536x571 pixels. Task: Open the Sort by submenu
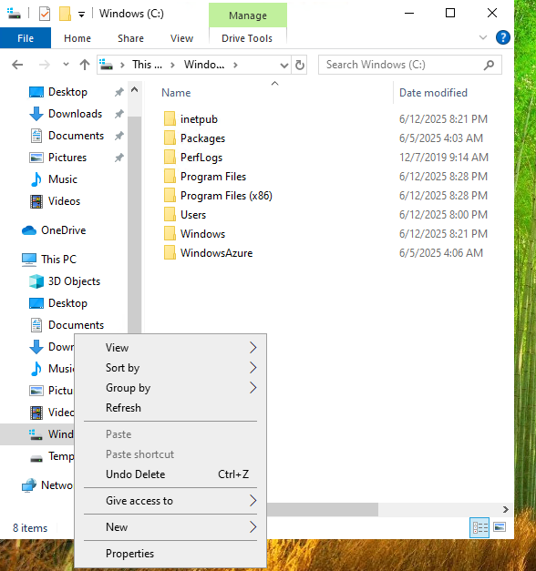click(170, 368)
